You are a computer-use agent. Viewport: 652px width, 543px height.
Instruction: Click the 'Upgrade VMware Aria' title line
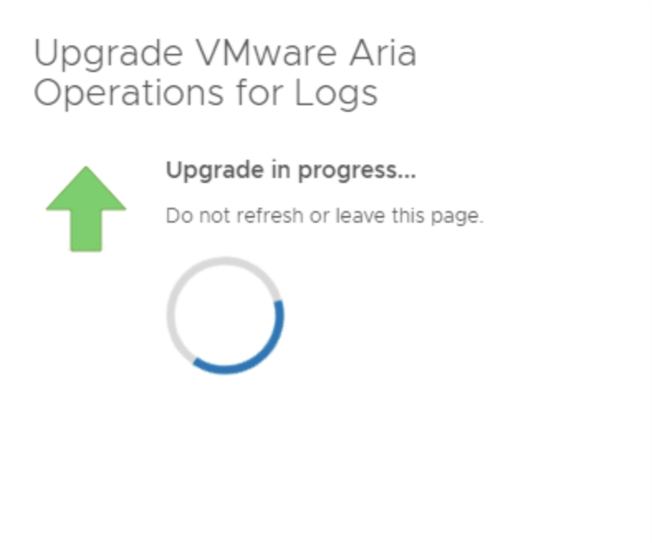click(x=225, y=53)
